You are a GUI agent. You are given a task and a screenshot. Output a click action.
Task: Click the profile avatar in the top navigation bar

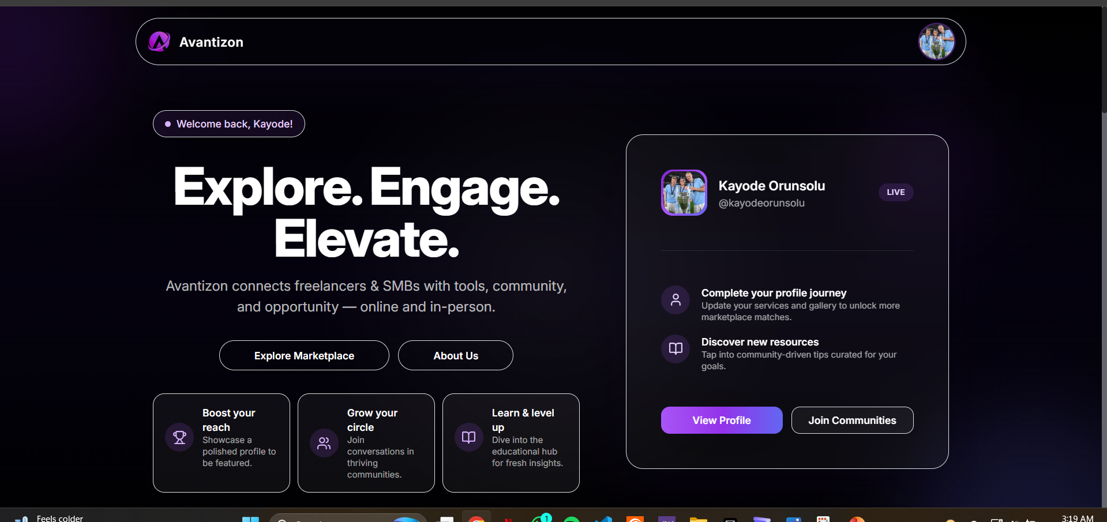point(936,41)
